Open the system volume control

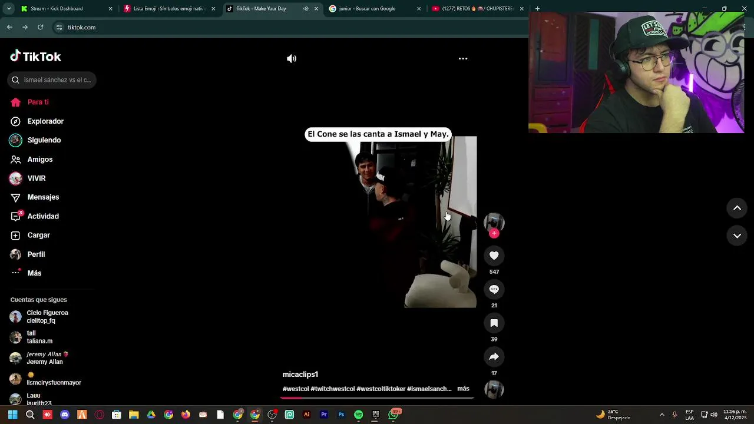click(714, 415)
